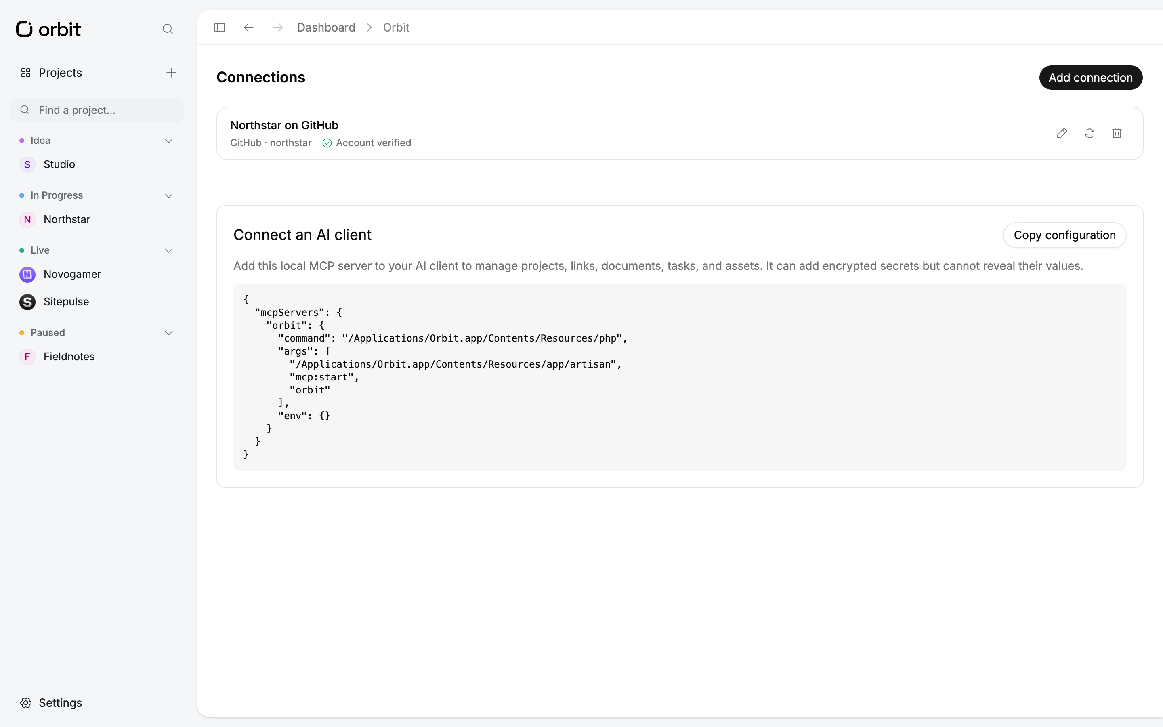
Task: Go forward with the right arrow
Action: tap(278, 27)
